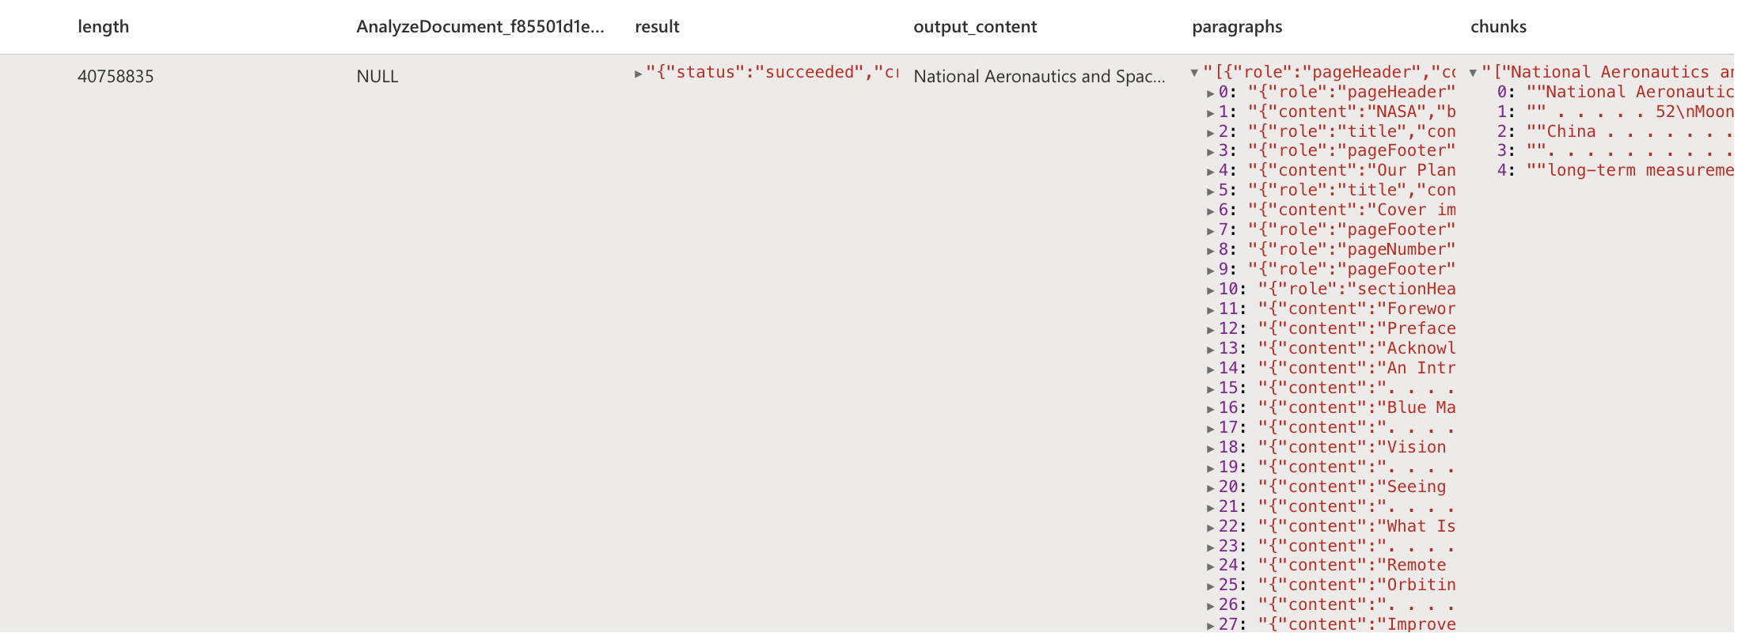
Task: Expand paragraph item 22 What Is content
Action: pyautogui.click(x=1210, y=528)
